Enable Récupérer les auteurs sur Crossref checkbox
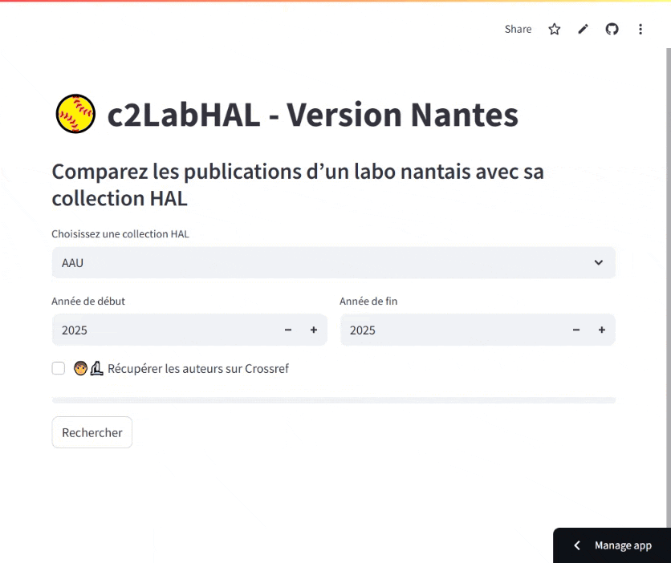This screenshot has width=671, height=563. point(59,368)
